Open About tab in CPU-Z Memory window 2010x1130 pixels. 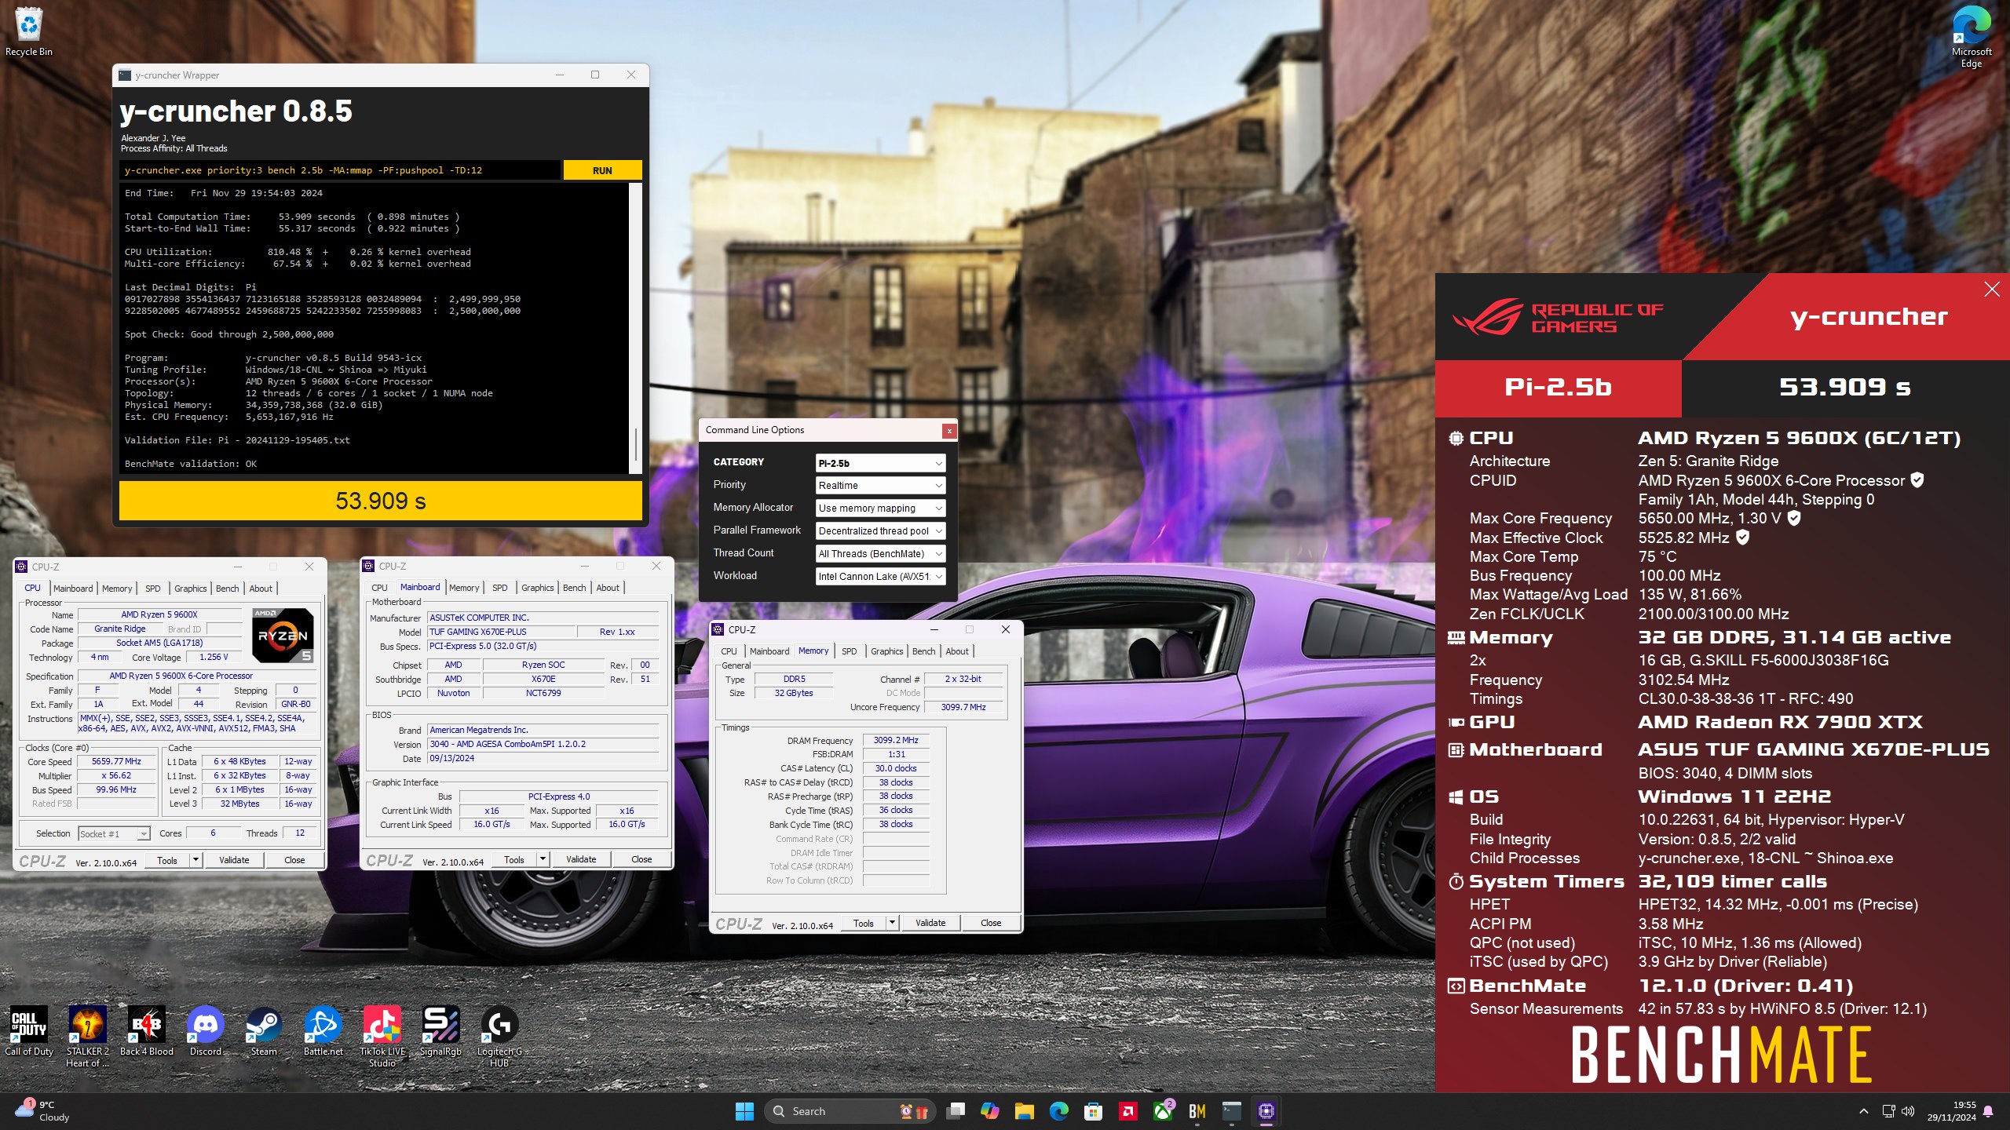point(957,651)
